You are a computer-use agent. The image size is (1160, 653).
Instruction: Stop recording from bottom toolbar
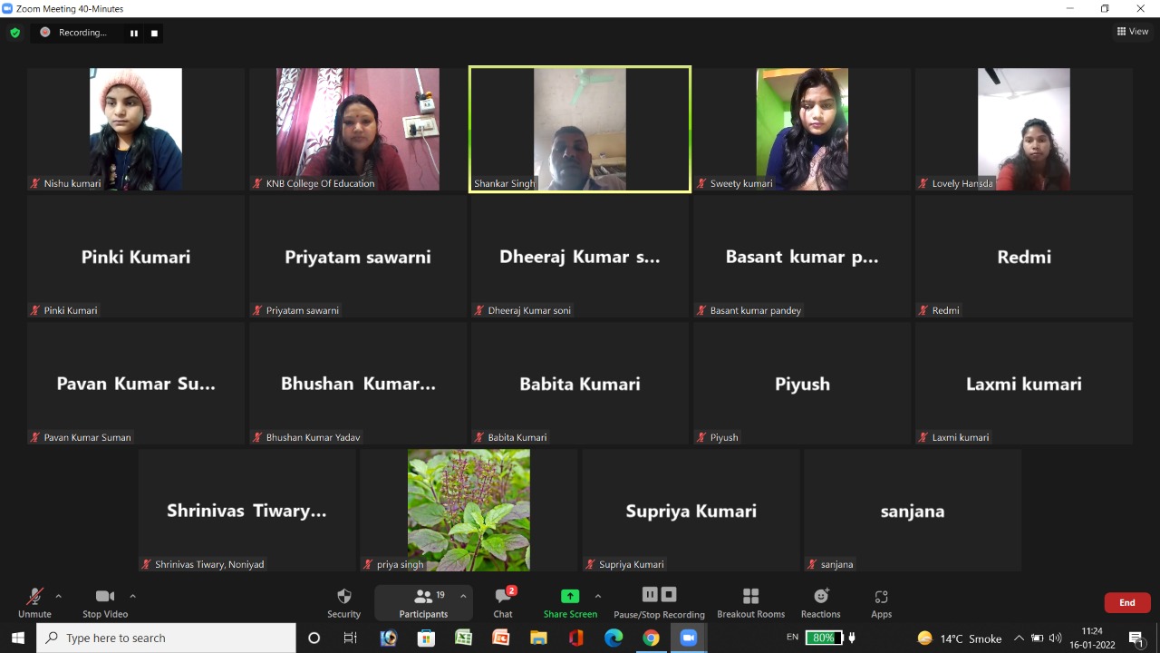click(669, 594)
